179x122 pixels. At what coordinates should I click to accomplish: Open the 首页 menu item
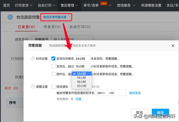click(x=6, y=5)
